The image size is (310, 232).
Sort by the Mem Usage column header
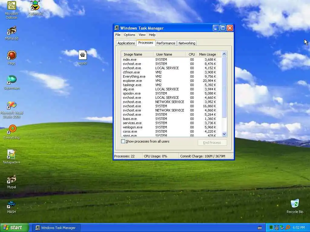pyautogui.click(x=207, y=54)
